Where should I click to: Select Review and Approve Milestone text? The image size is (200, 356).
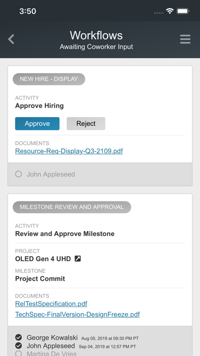coord(65,234)
